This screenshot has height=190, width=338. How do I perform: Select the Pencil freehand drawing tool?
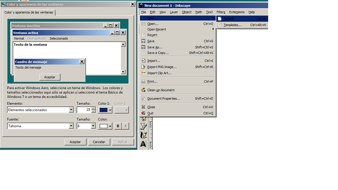[x=144, y=118]
